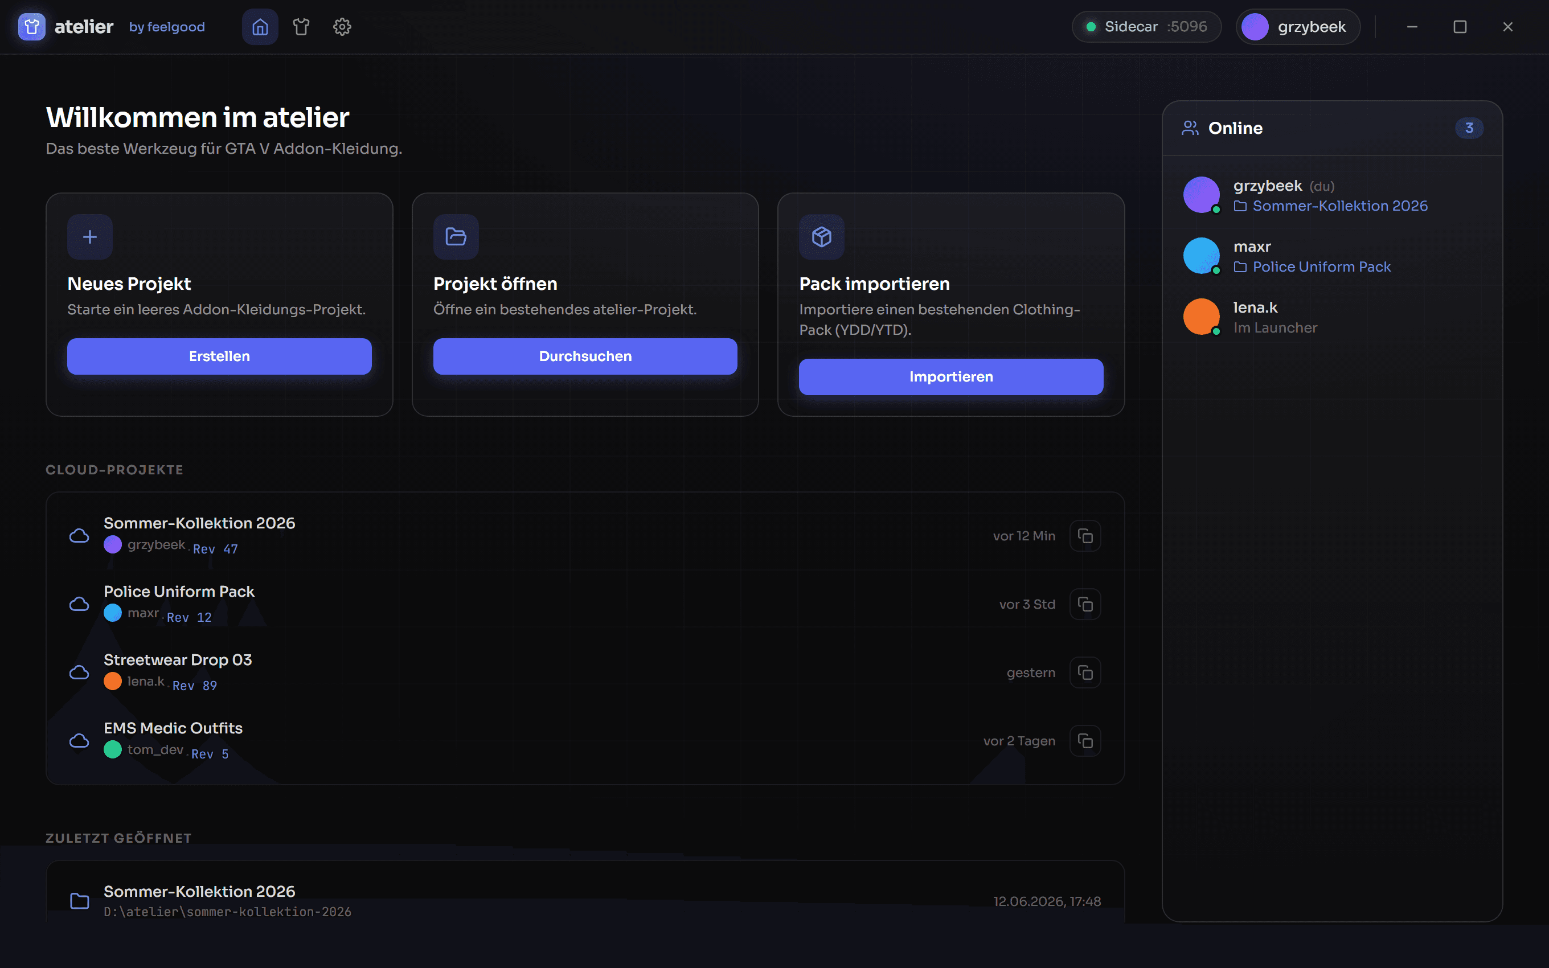Click the vor 2 Tagen timestamp
Image resolution: width=1549 pixels, height=968 pixels.
(x=1019, y=741)
